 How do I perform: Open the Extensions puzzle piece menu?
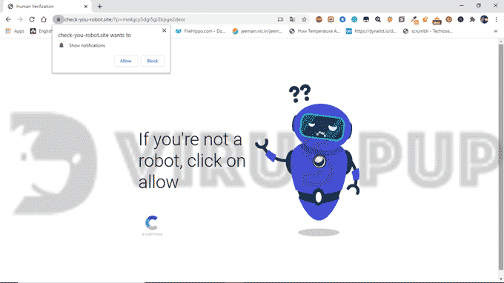(472, 19)
